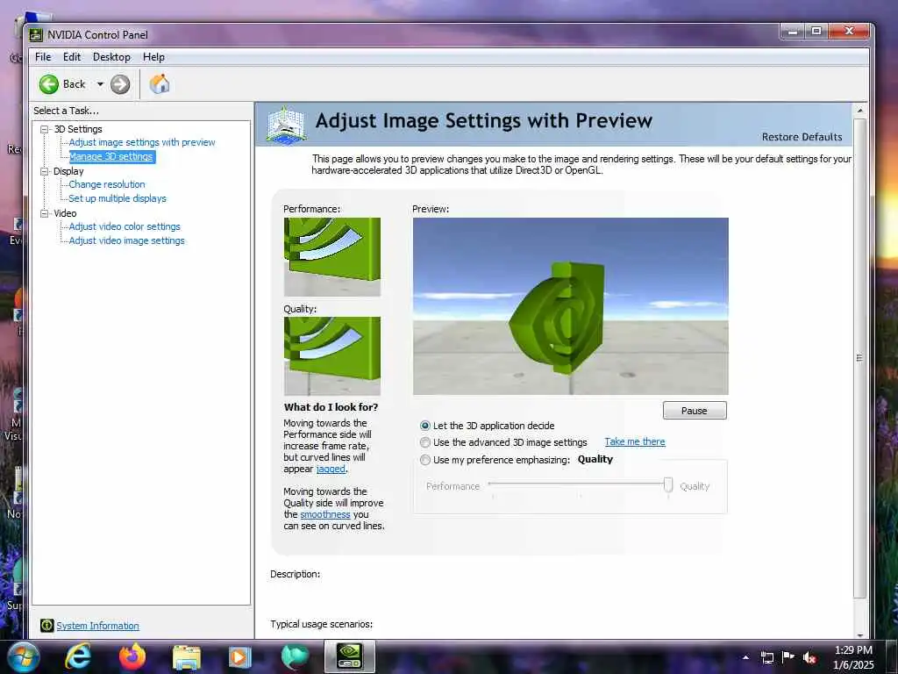Open Change resolution task
Screen dimensions: 898x674
coord(106,184)
